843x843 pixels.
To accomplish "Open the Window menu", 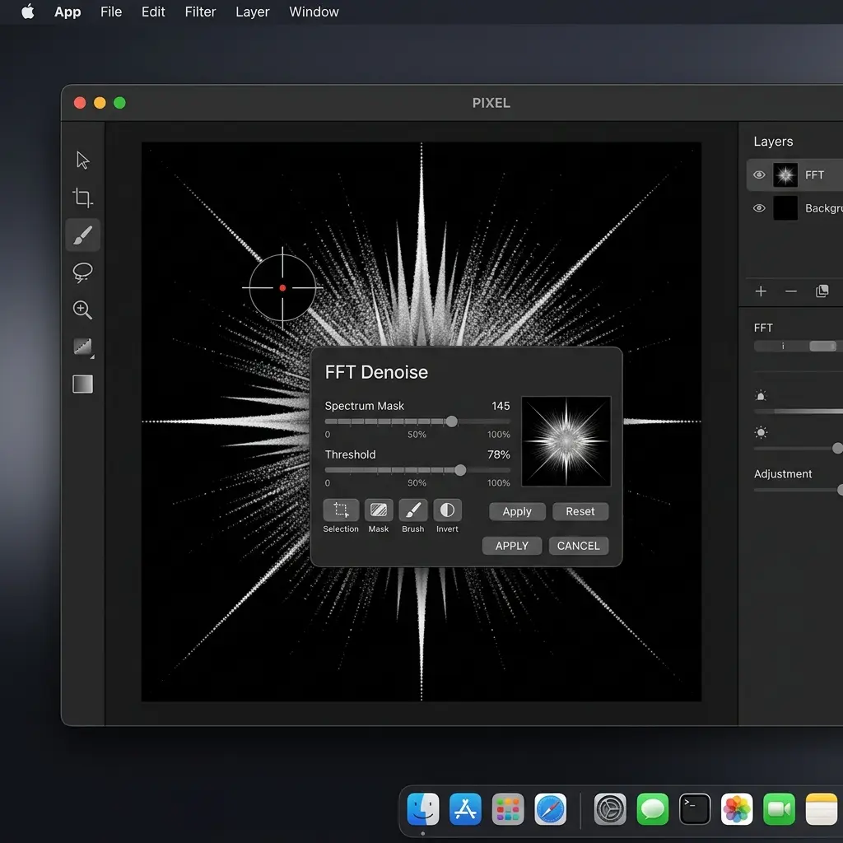I will pyautogui.click(x=314, y=12).
